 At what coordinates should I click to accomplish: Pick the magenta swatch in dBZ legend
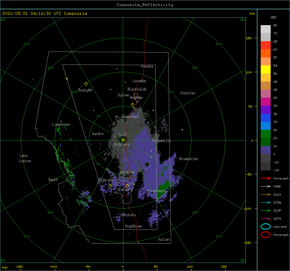pos(266,102)
